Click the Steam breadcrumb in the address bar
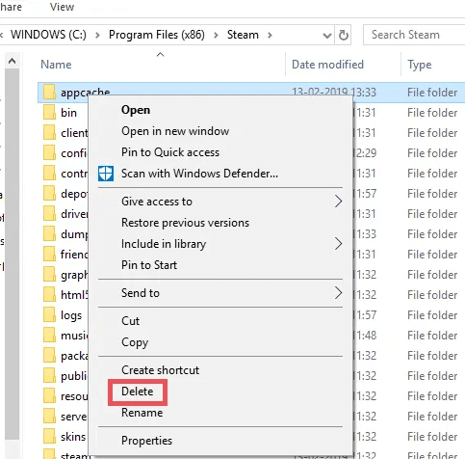 click(x=243, y=35)
